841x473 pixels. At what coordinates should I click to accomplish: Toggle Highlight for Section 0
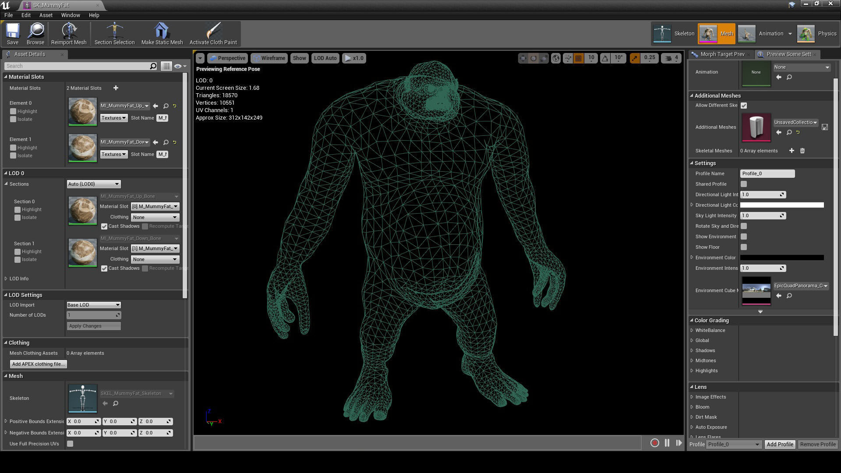pos(18,210)
